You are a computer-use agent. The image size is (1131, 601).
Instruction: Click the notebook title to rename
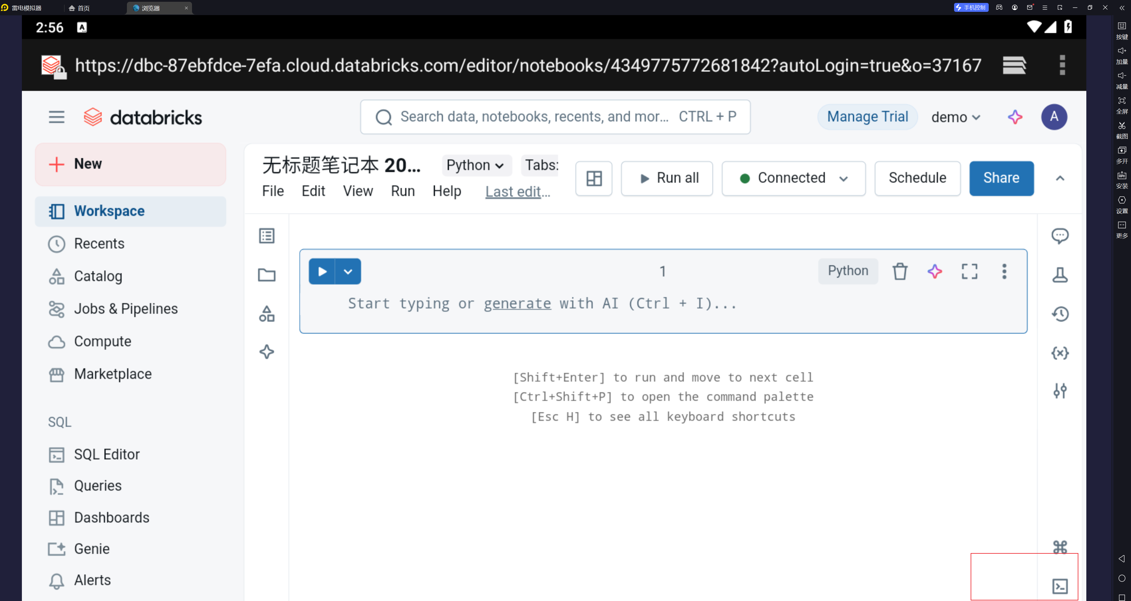click(341, 165)
